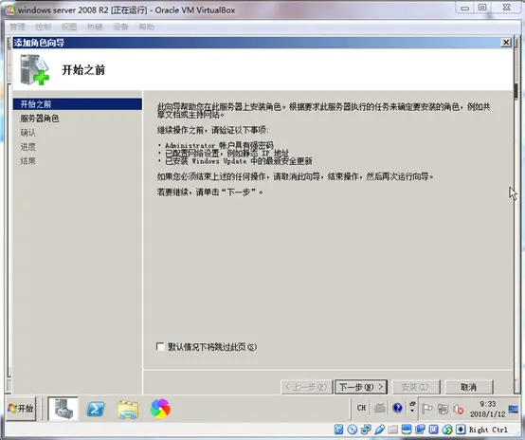Click the VirtualBox optical disc indicator
Viewport: 525px width, 440px height.
point(353,430)
